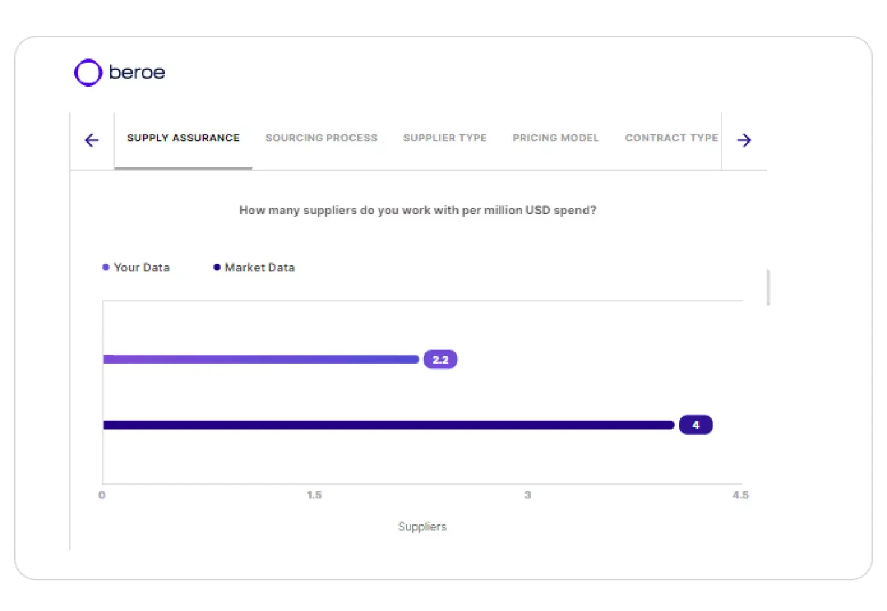The image size is (887, 611).
Task: Toggle the Market Data legend dot
Action: coord(217,267)
